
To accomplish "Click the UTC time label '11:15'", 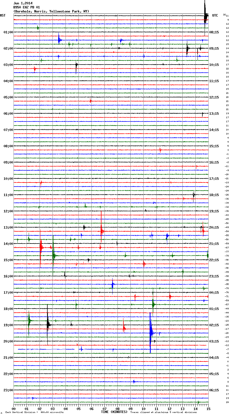I will (214, 81).
